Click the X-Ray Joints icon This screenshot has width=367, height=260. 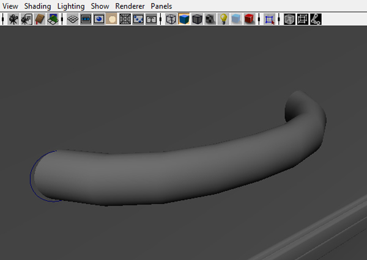[316, 19]
